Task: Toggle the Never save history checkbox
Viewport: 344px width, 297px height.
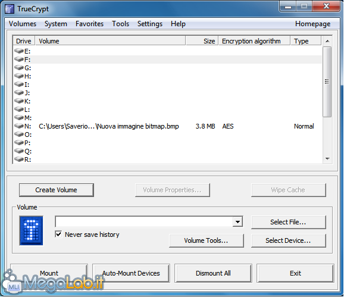Action: pyautogui.click(x=58, y=234)
